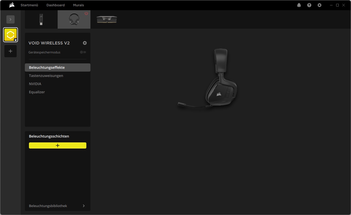Add a new profile with plus icon
The image size is (351, 215).
(x=11, y=51)
